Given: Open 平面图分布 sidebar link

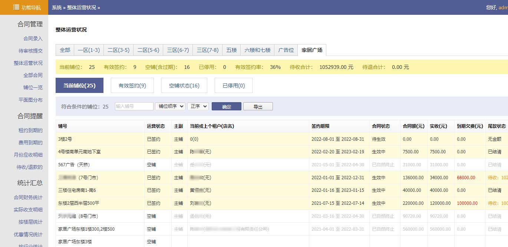Looking at the screenshot, I should [30, 100].
